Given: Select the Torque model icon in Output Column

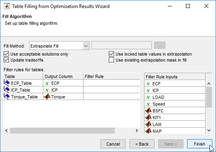Looking at the screenshot, I should [x=47, y=96].
